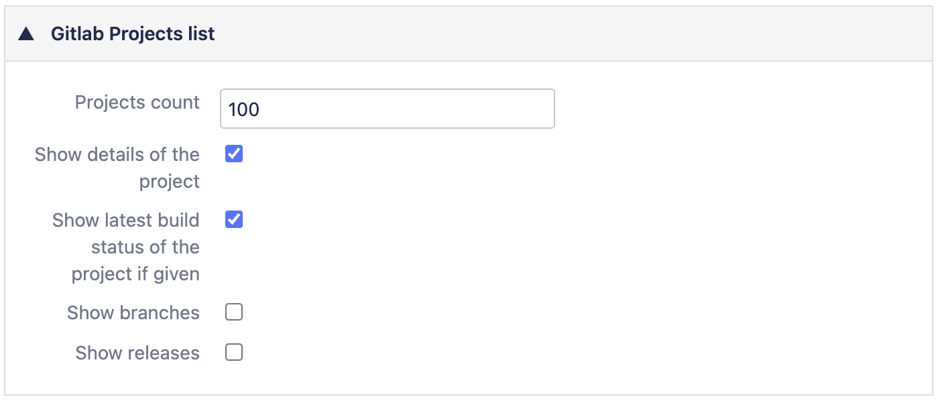
Task: Click the empty box next to Show branches
Action: tap(234, 312)
